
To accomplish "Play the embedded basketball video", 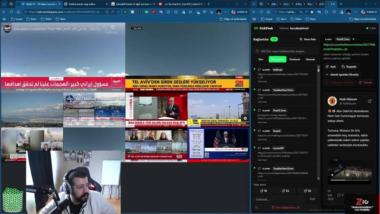I will coord(332,175).
